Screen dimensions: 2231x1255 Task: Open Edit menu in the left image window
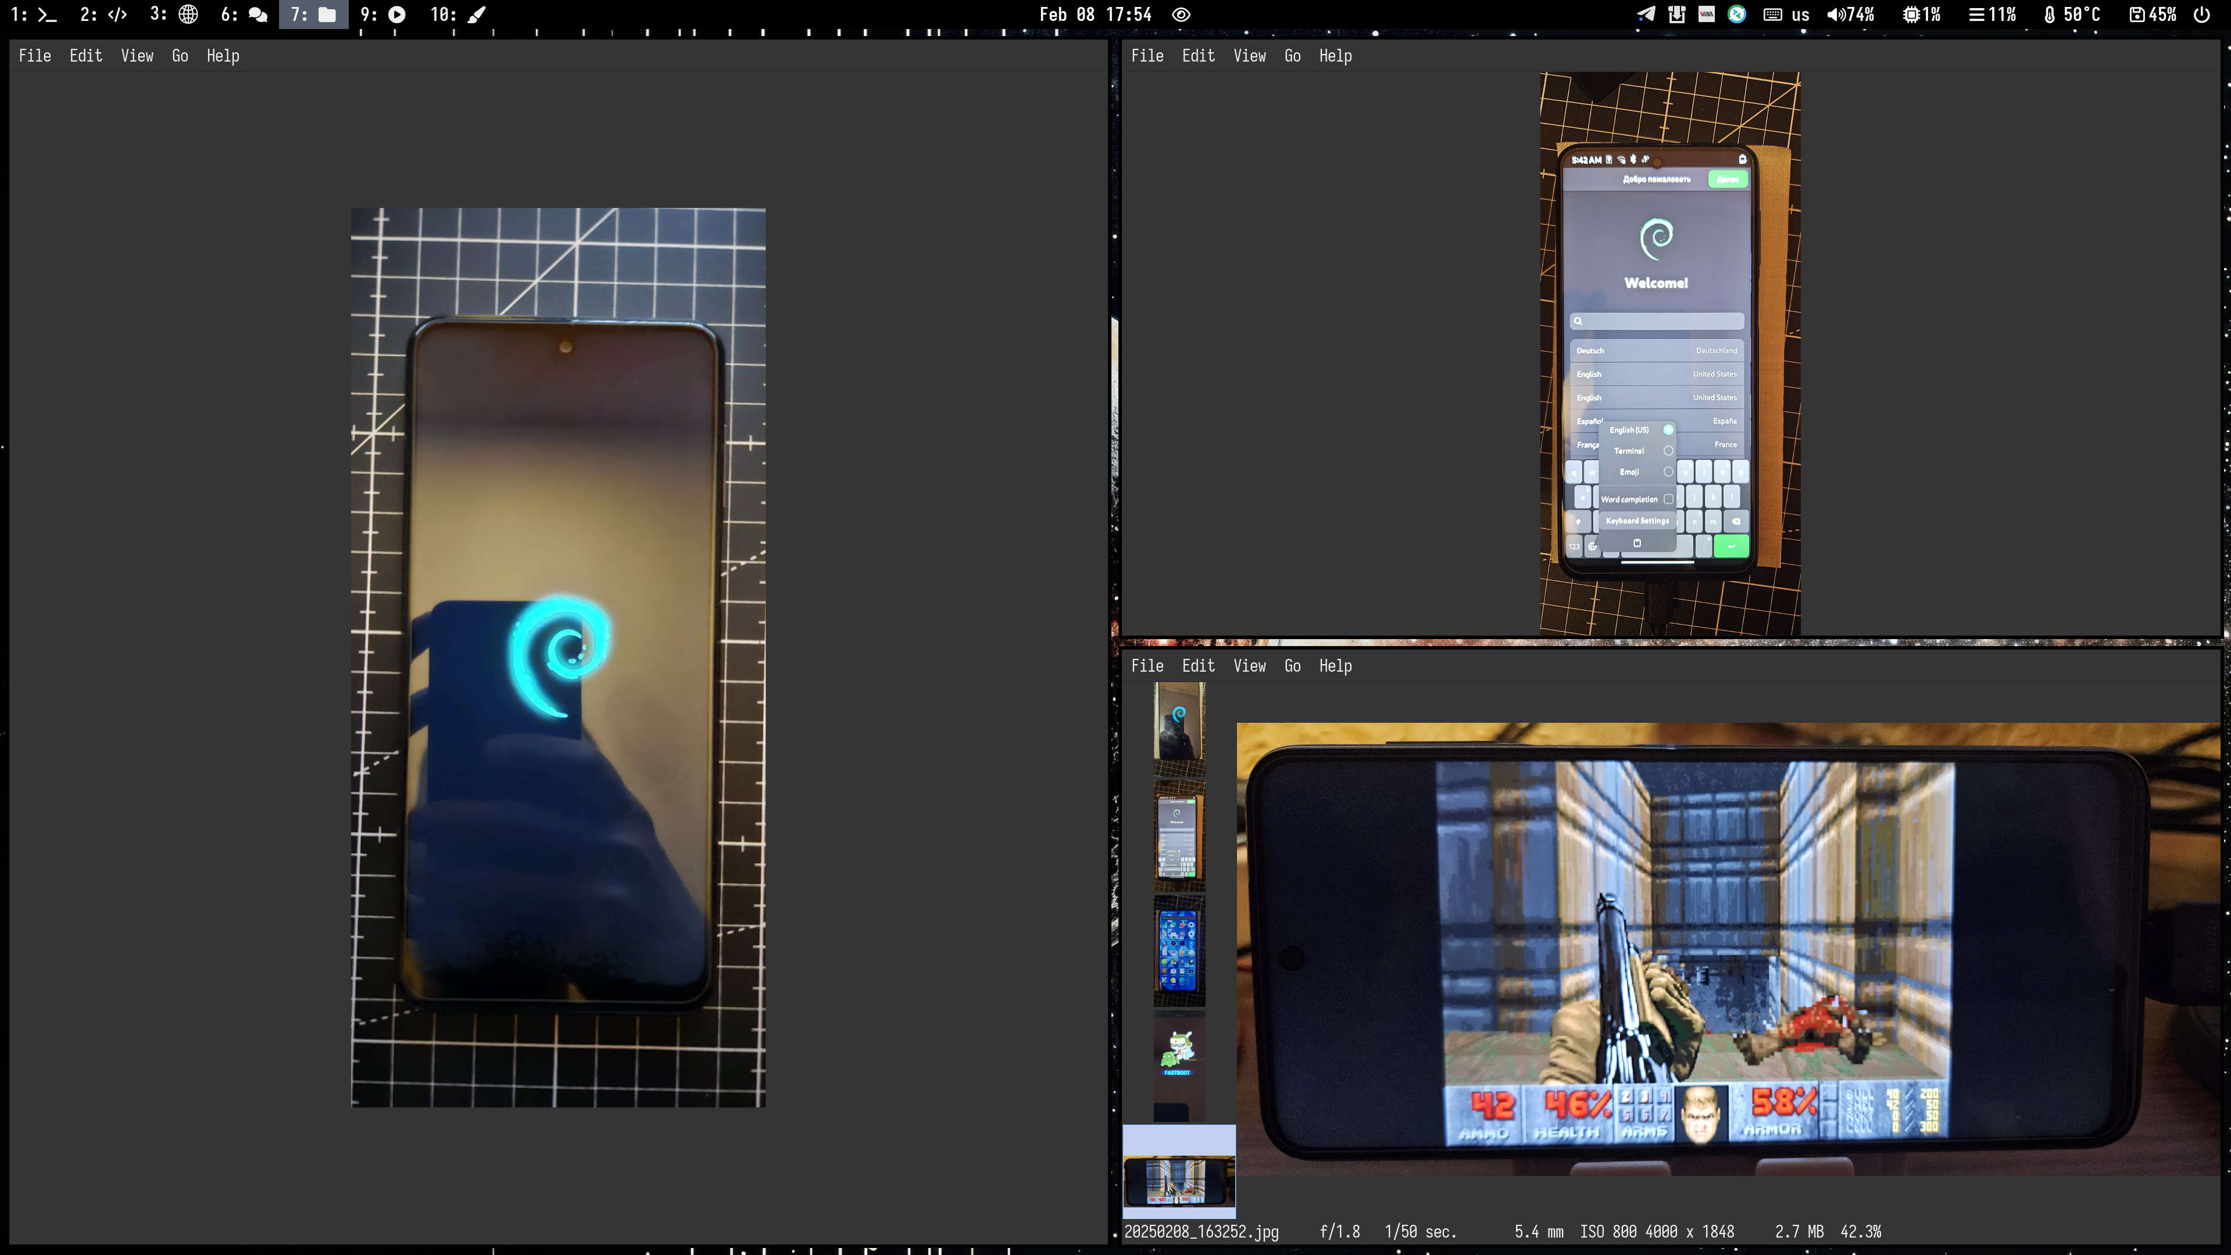click(86, 55)
